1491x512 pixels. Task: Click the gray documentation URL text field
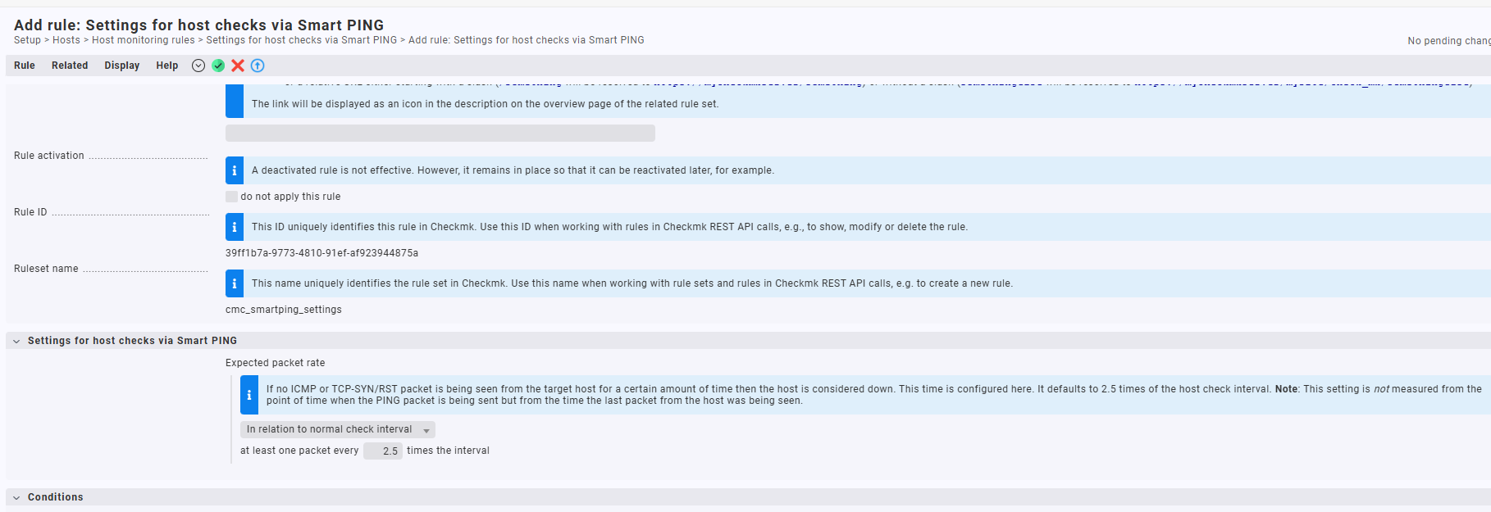point(440,133)
